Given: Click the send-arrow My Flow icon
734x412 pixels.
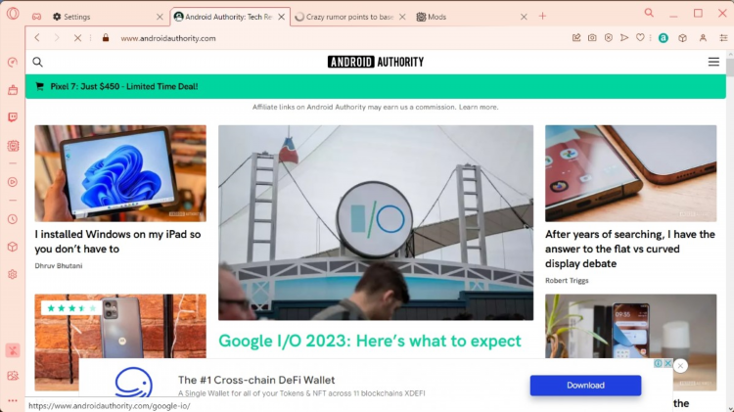Looking at the screenshot, I should pyautogui.click(x=624, y=38).
